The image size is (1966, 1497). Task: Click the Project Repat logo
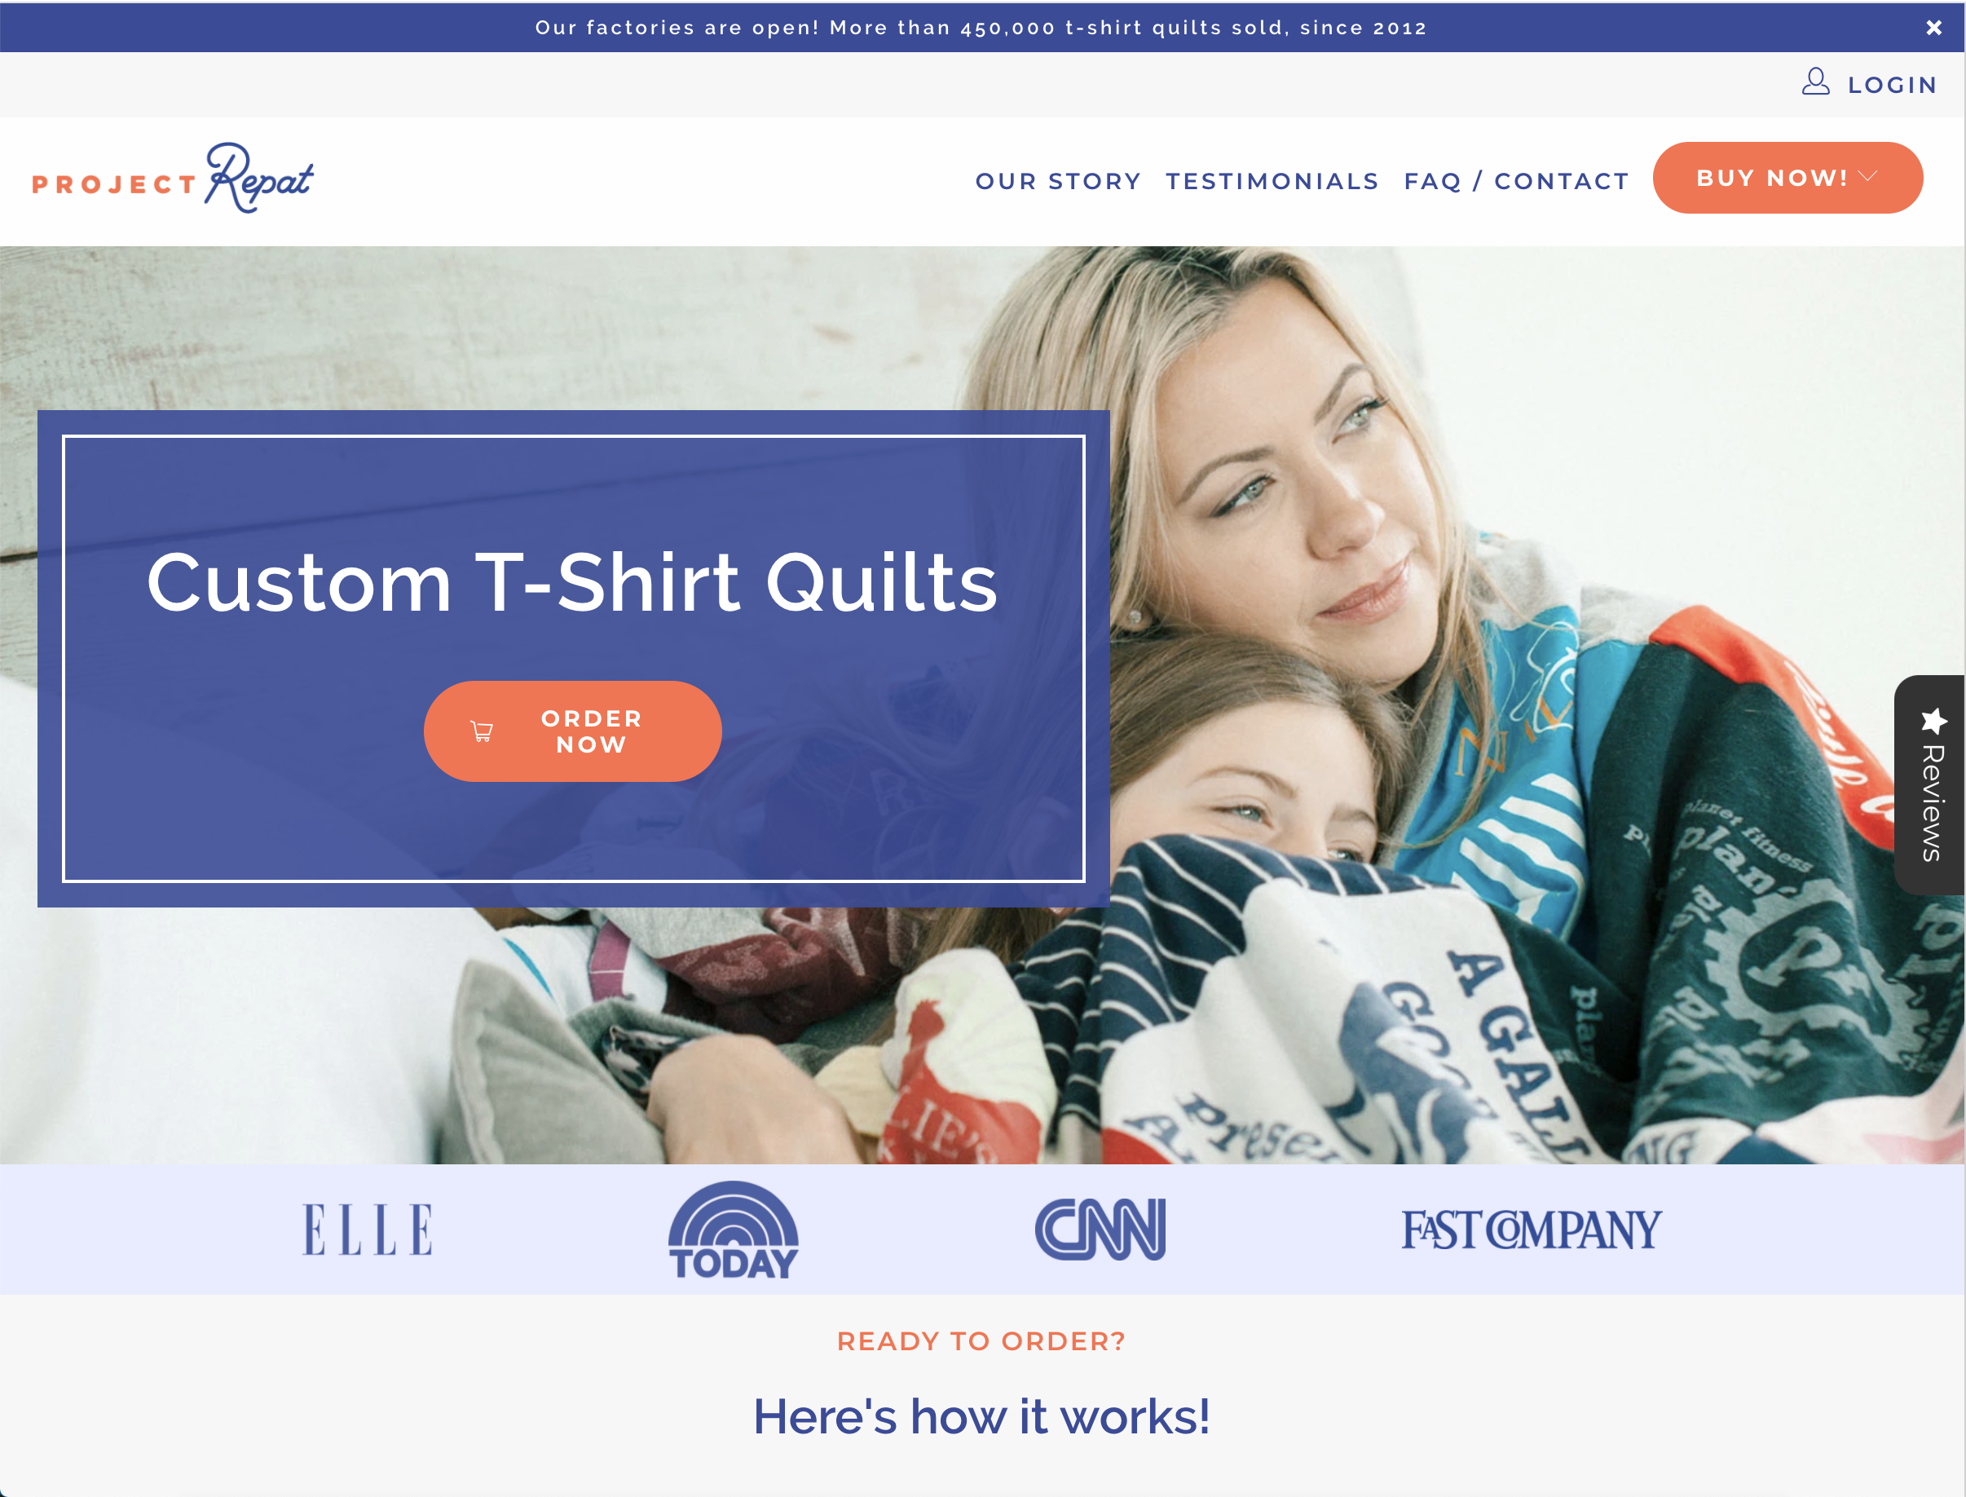[173, 179]
